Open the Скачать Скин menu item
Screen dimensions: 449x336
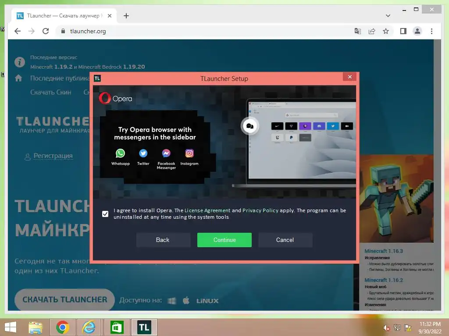[51, 92]
